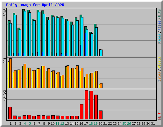This screenshot has height=127, width=163.
Task: Click day label 28 on the x-axis
Action: coord(138,124)
